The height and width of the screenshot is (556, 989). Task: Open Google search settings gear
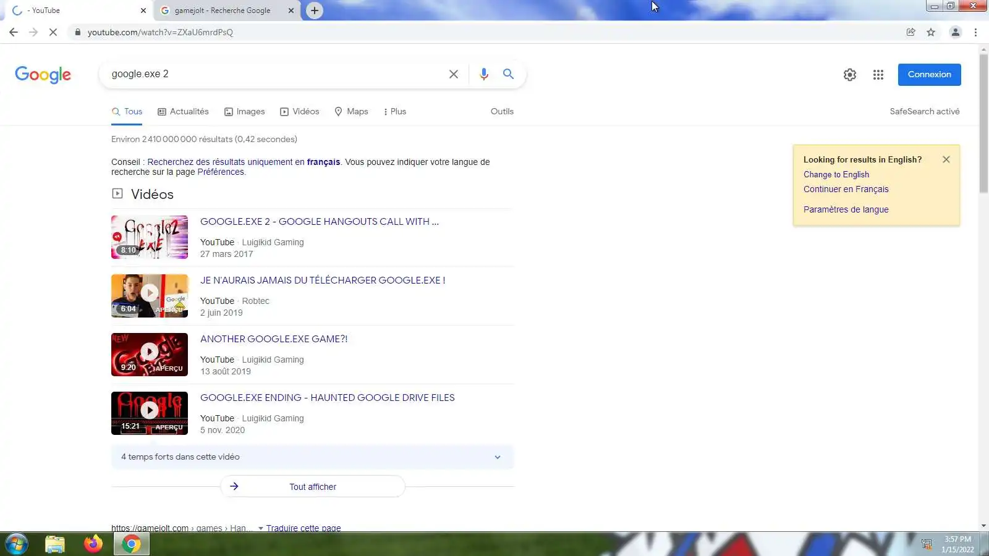tap(850, 75)
